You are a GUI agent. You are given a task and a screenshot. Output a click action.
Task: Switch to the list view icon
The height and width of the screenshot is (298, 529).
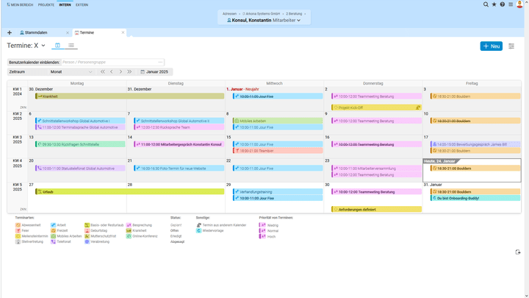tap(71, 46)
